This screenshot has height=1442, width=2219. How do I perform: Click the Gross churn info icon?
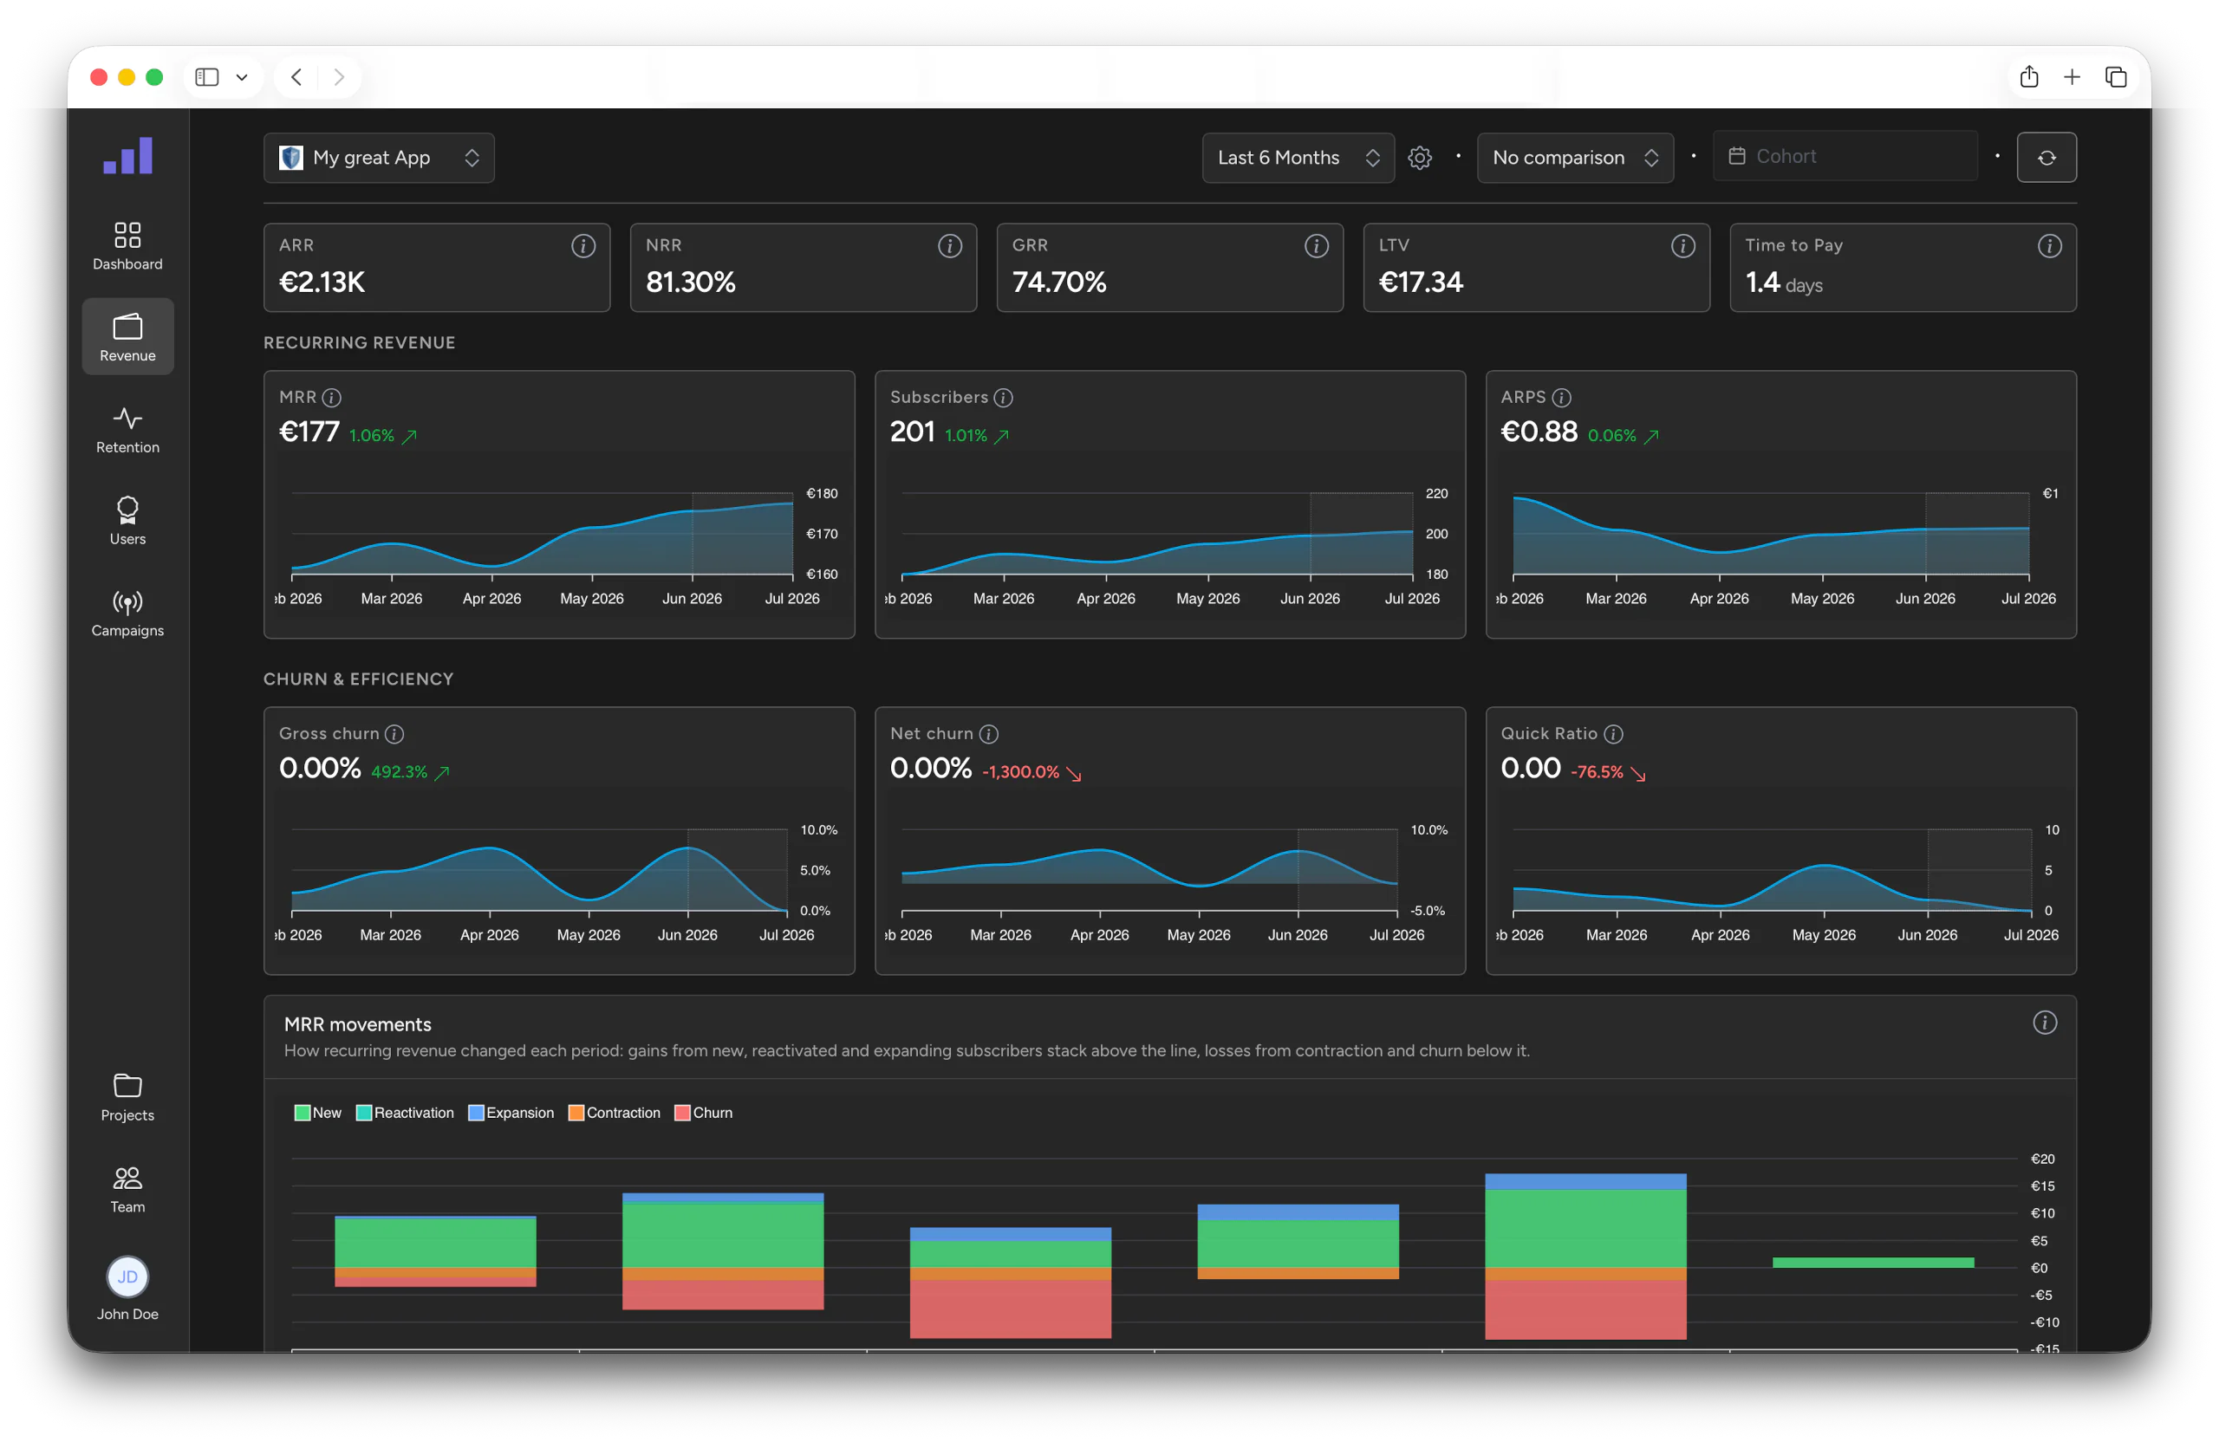[x=394, y=735]
